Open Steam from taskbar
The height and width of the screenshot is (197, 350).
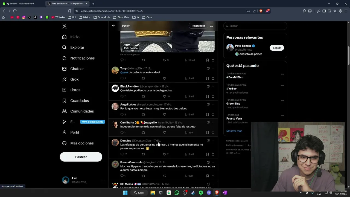[x=193, y=193]
